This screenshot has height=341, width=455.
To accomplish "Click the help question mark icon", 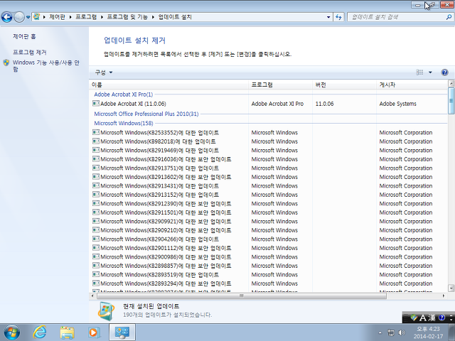I will 444,72.
